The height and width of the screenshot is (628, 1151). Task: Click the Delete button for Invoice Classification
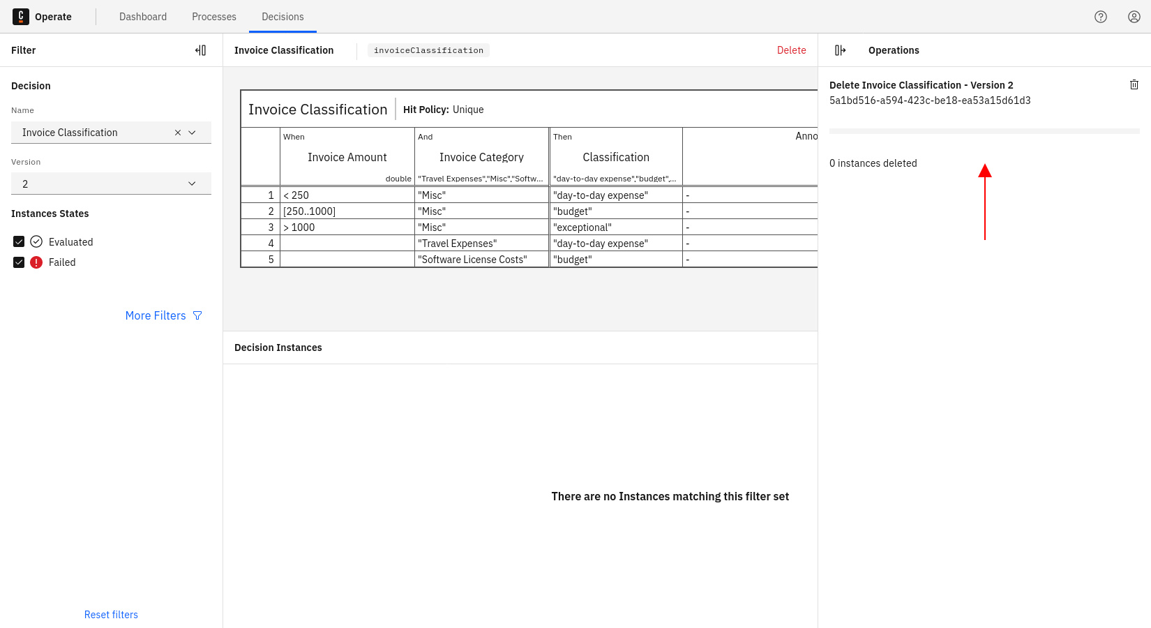(792, 50)
